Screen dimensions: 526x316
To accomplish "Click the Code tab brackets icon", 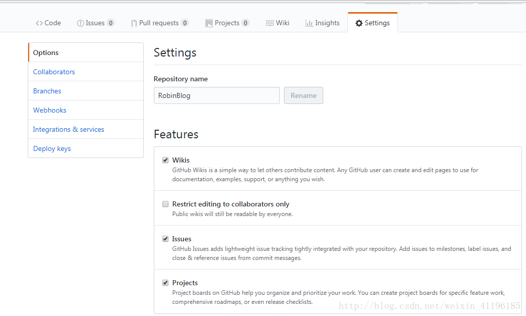I will click(39, 23).
